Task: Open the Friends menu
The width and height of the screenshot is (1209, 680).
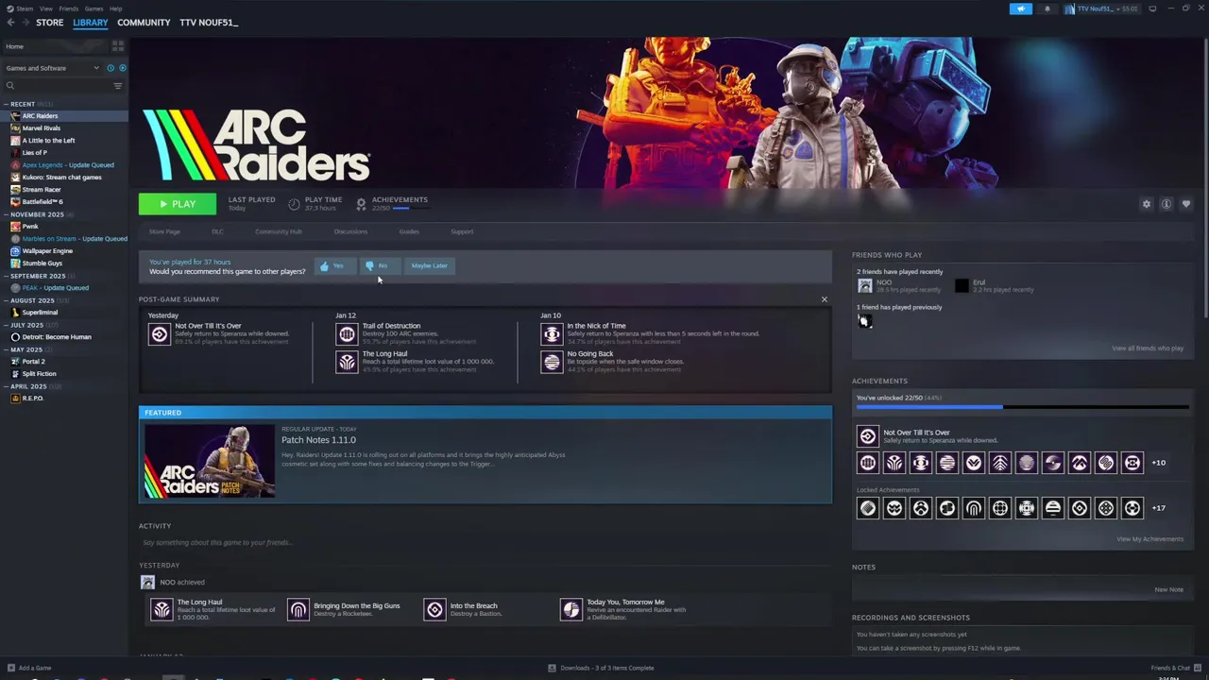Action: [x=69, y=8]
